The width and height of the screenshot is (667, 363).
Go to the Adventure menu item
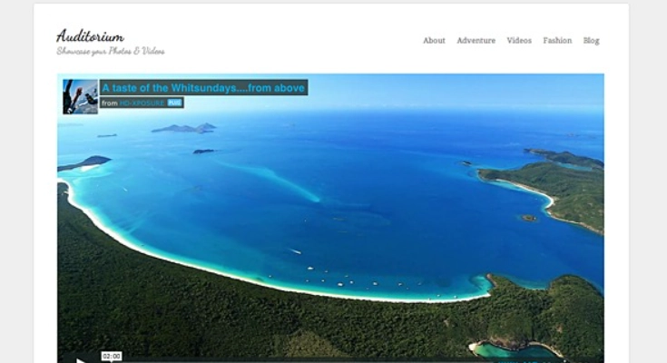pyautogui.click(x=476, y=41)
